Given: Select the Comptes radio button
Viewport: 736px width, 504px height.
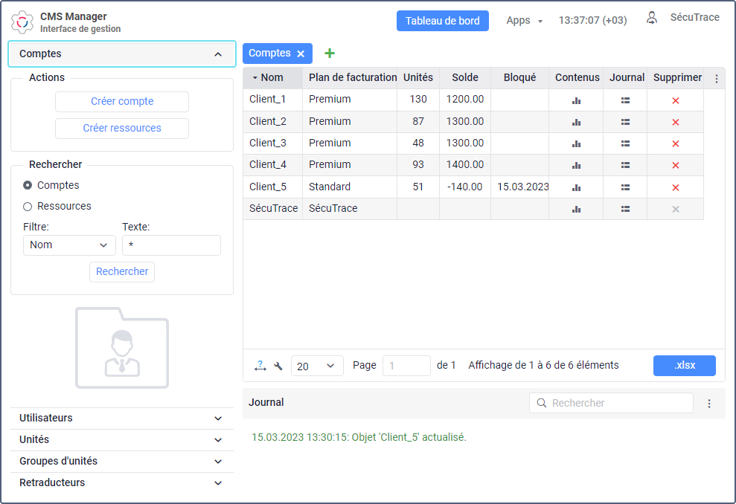Looking at the screenshot, I should (x=28, y=185).
